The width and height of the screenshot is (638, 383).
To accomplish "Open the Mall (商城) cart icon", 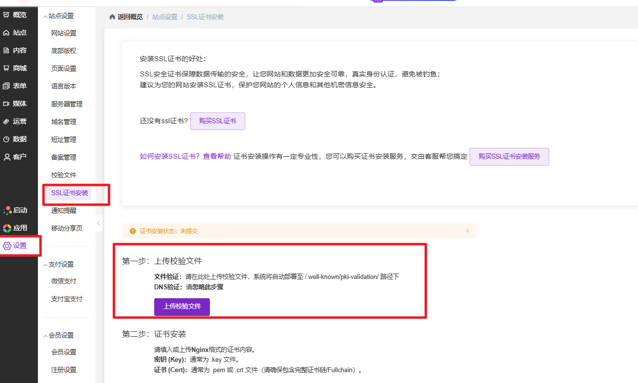I will 6,68.
